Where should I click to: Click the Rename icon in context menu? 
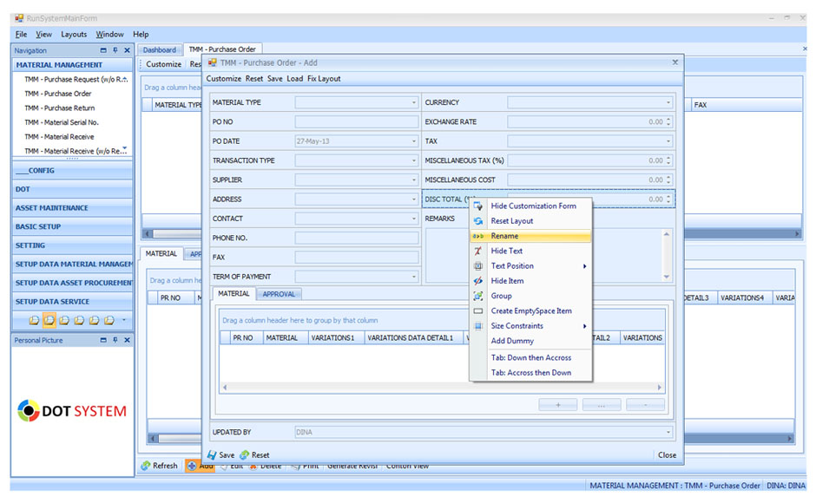477,236
